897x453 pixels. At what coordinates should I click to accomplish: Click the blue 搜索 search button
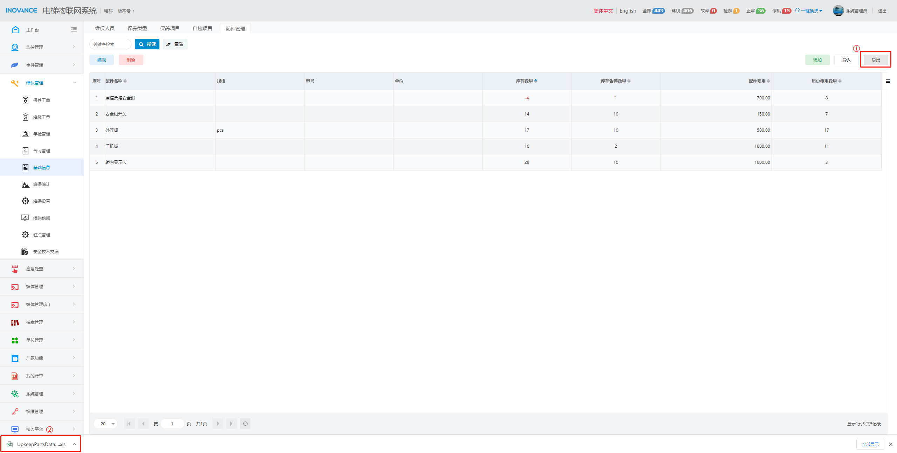(147, 44)
